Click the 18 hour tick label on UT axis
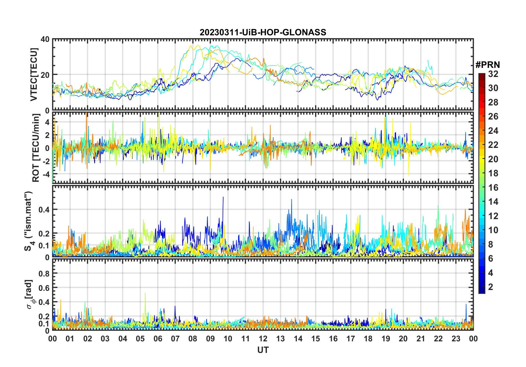 pyautogui.click(x=368, y=339)
